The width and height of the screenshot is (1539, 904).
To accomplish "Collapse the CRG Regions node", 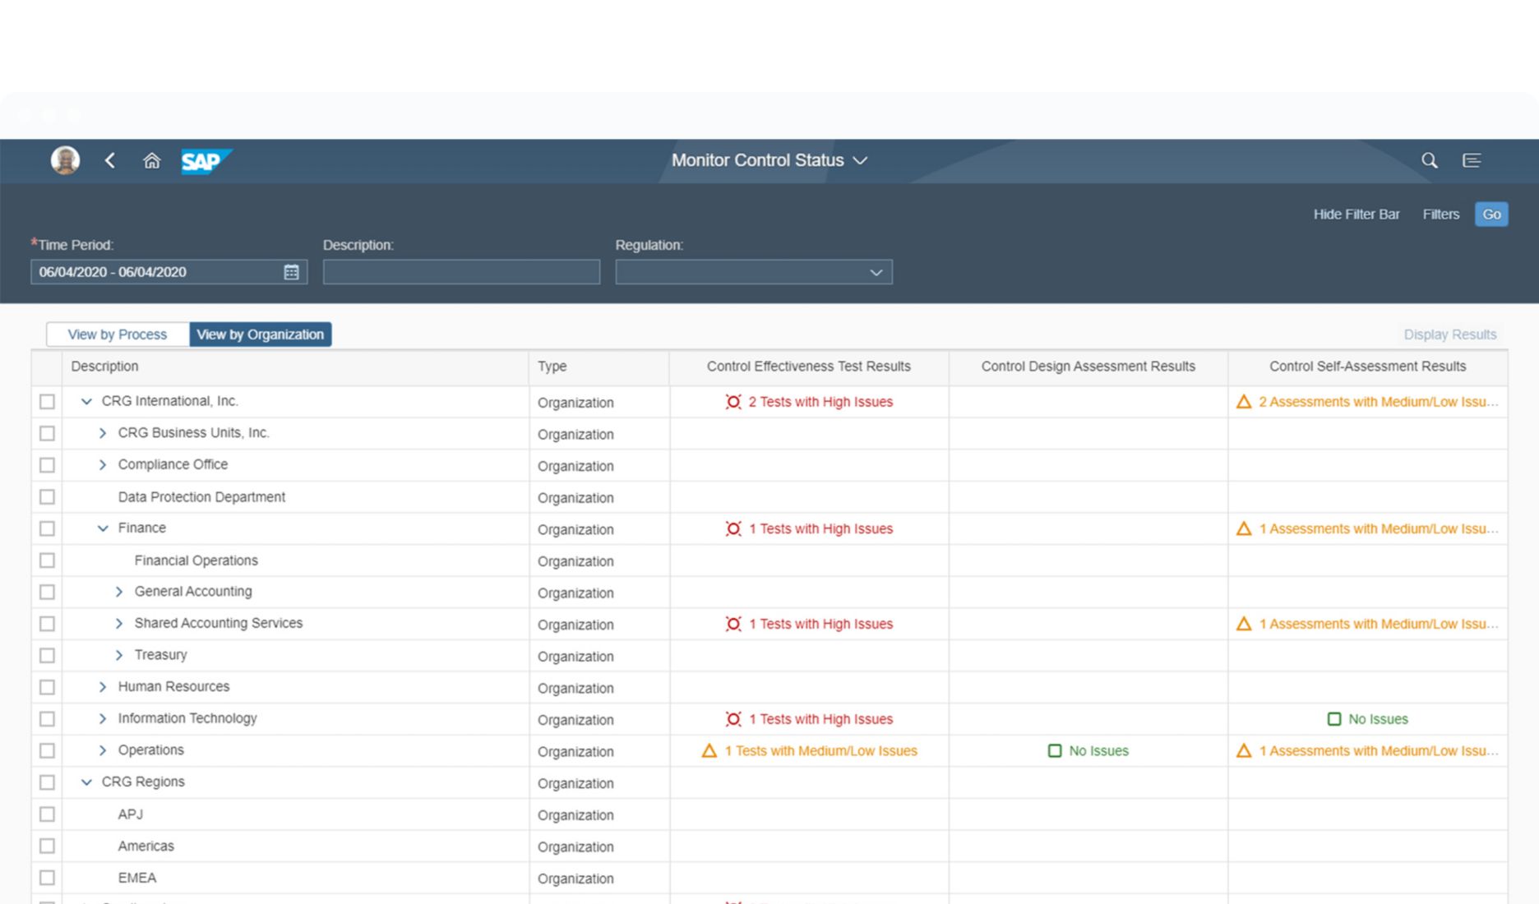I will click(86, 782).
